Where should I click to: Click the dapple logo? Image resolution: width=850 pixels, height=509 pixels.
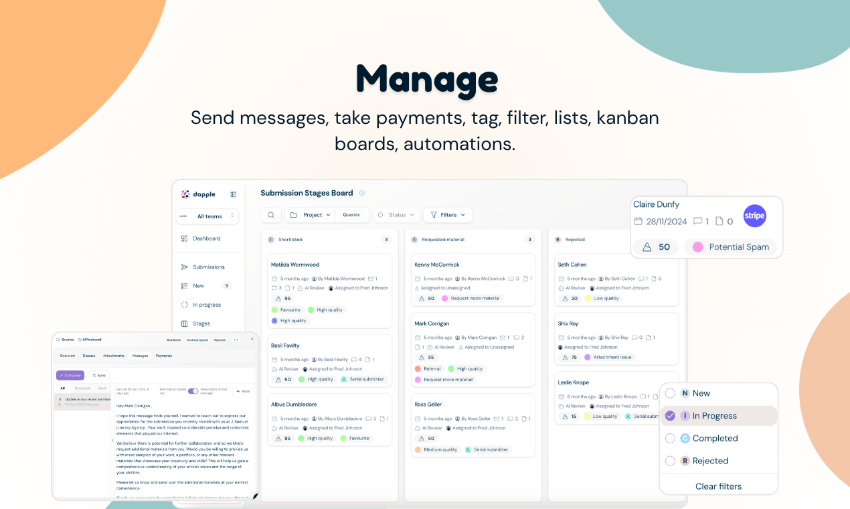(198, 194)
